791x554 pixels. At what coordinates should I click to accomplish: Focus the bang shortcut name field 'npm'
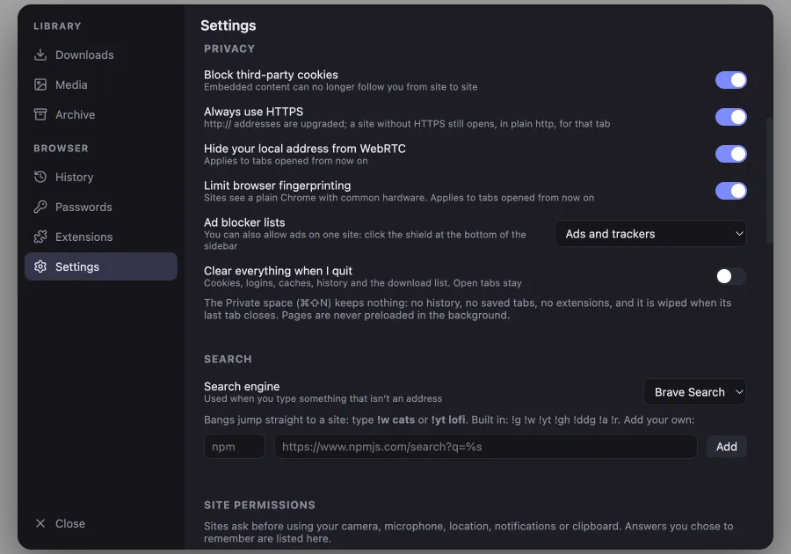pos(235,447)
